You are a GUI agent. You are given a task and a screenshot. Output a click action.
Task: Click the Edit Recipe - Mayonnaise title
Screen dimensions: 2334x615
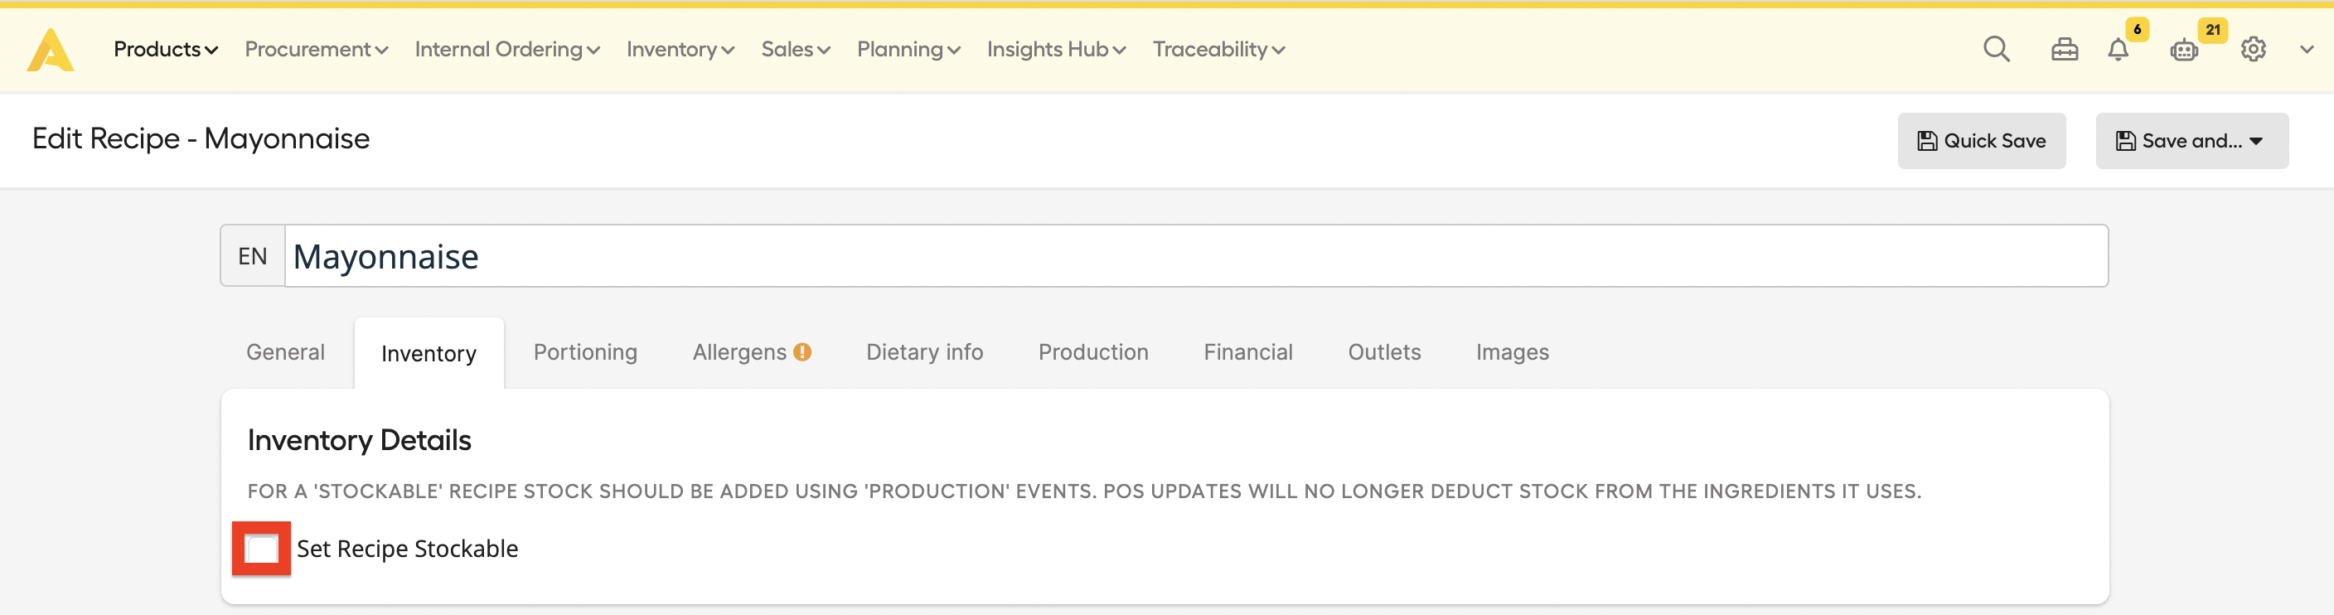click(x=201, y=138)
